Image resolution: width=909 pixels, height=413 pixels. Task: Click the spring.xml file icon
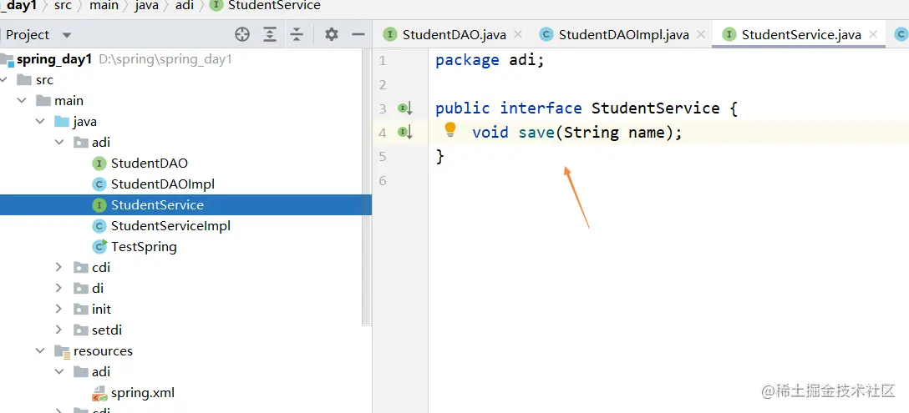coord(99,393)
